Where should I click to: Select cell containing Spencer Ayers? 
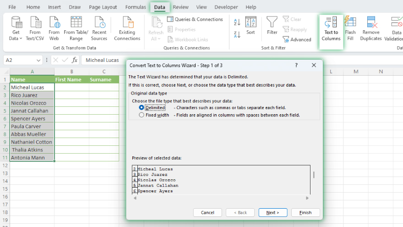pyautogui.click(x=32, y=119)
